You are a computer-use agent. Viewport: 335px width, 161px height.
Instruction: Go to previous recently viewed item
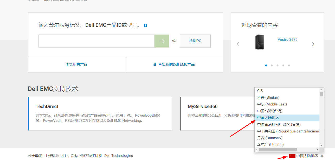coord(238,44)
